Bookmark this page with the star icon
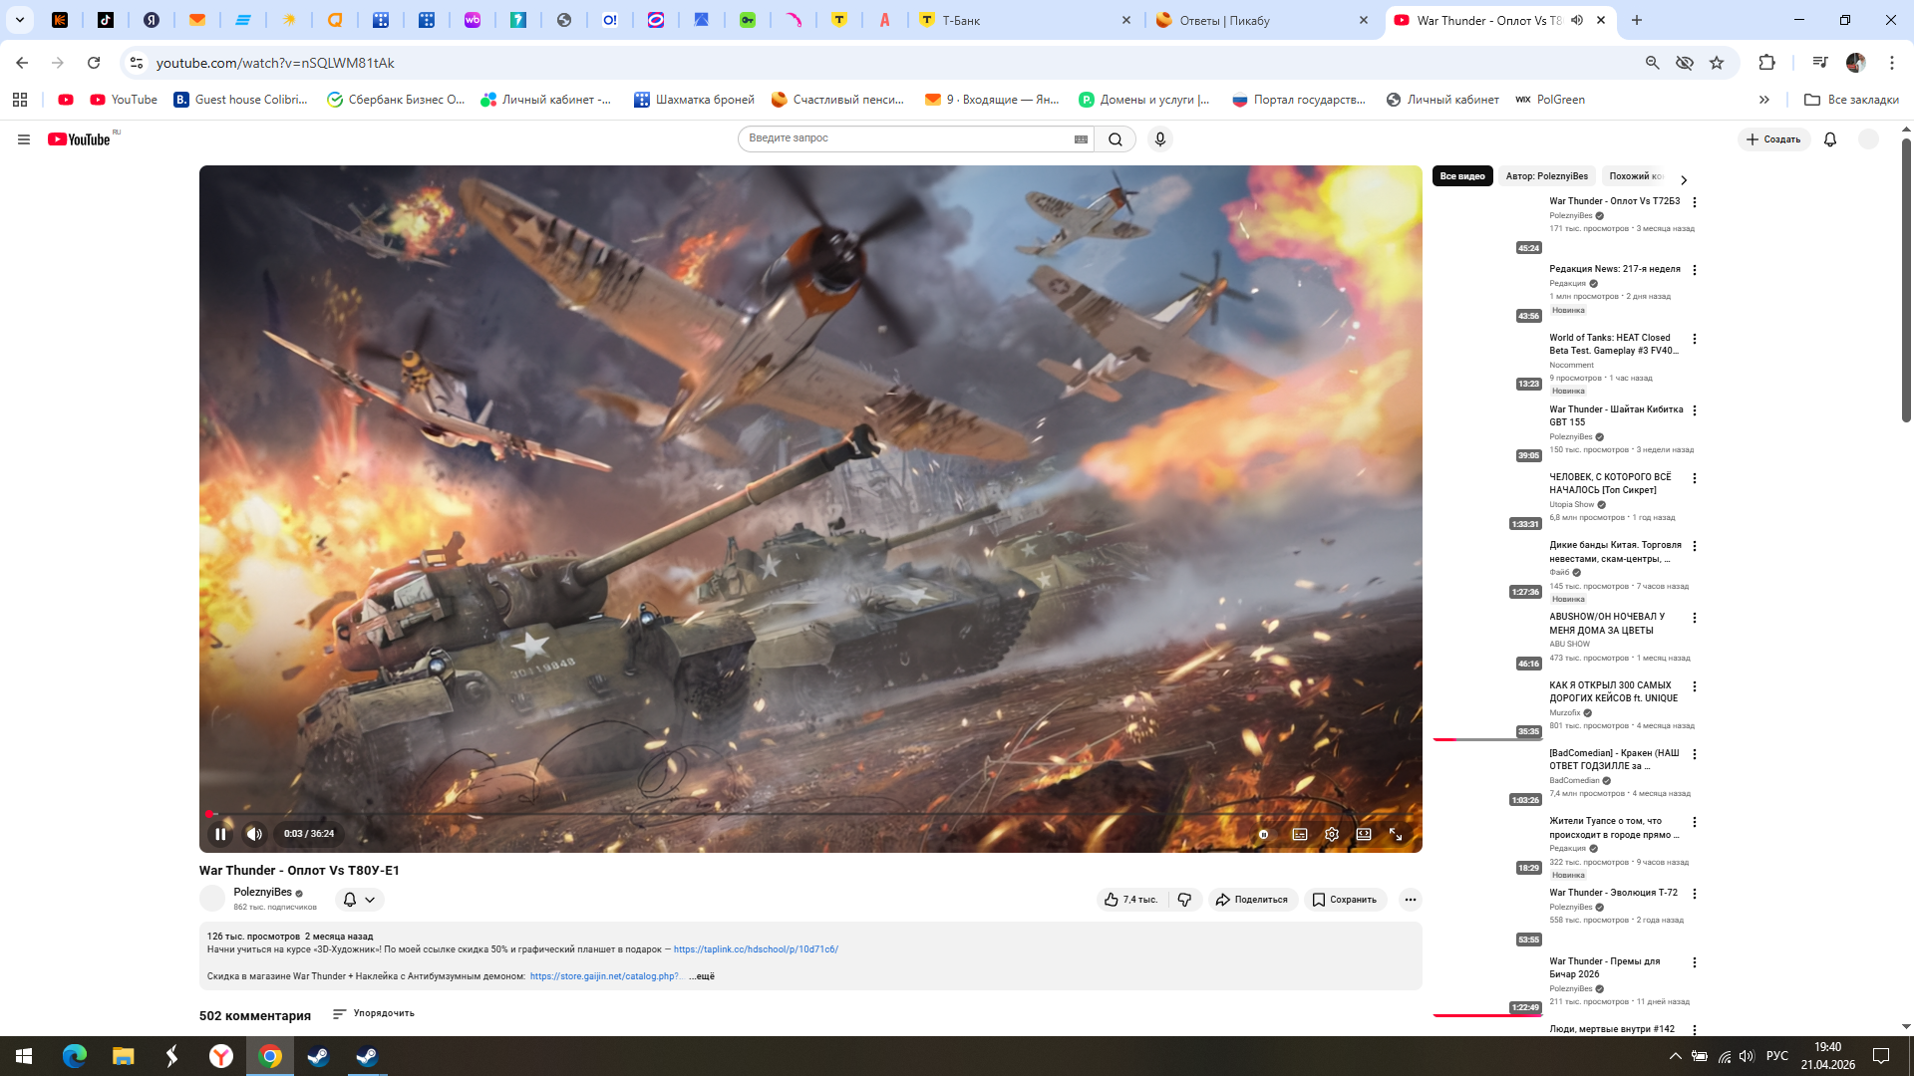The width and height of the screenshot is (1914, 1076). click(x=1717, y=63)
